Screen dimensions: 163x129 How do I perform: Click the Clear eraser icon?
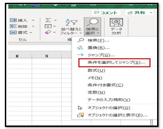coord(48,32)
